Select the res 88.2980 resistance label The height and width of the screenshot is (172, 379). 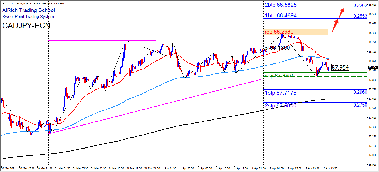pos(279,32)
